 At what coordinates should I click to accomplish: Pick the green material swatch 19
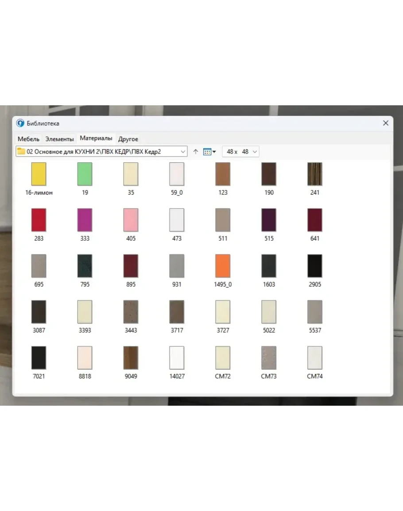tap(85, 174)
